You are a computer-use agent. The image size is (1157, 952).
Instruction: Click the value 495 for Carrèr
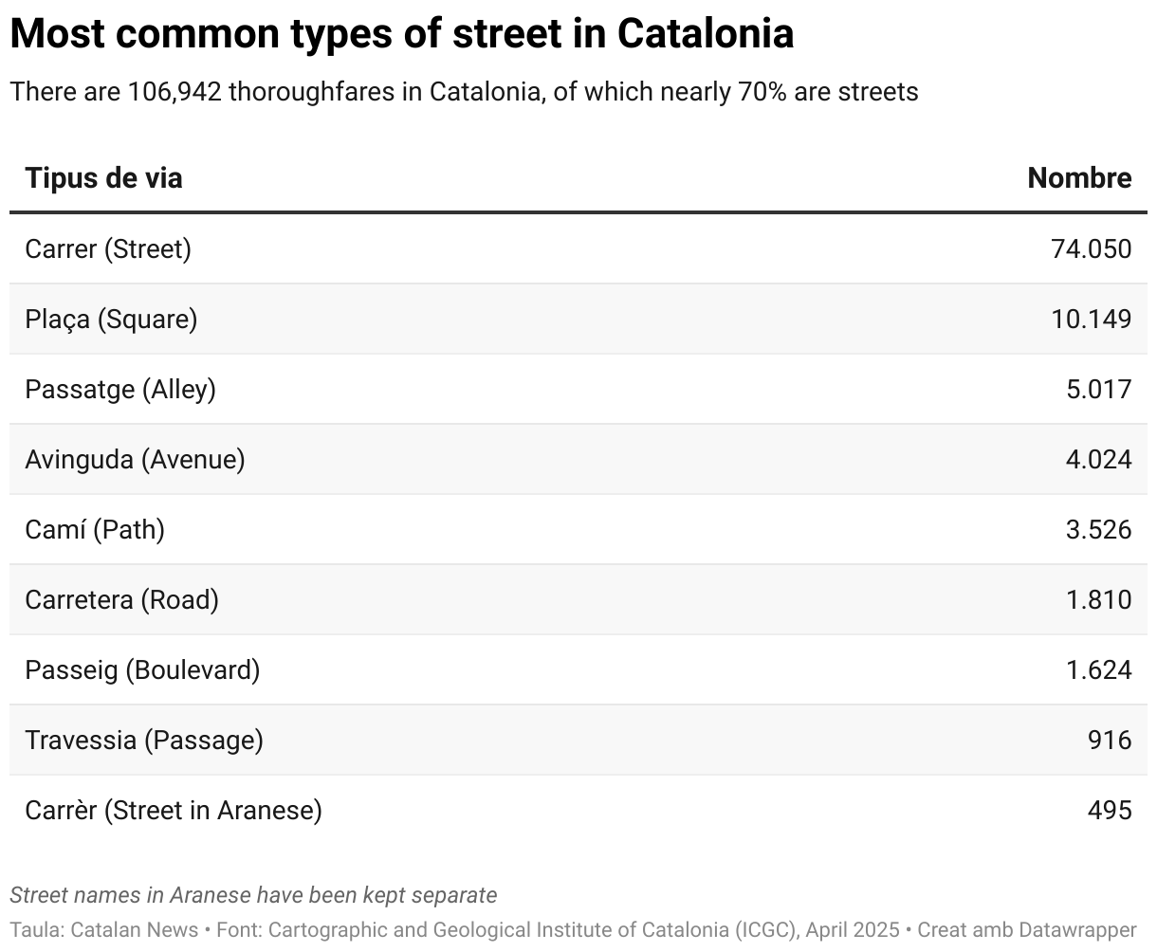click(1110, 810)
